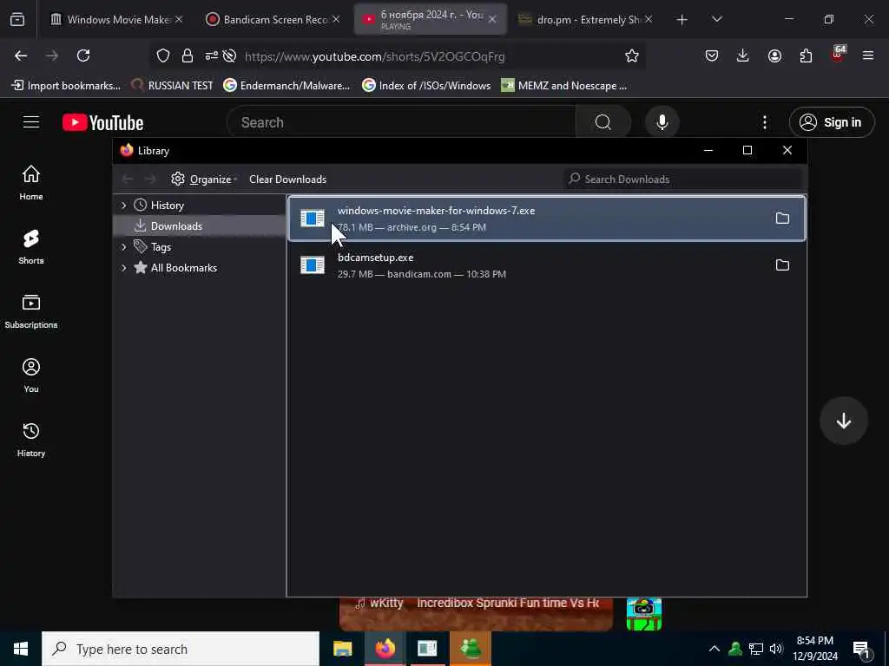Open the RUSSIAN TEST bookmark
This screenshot has width=889, height=666.
172,86
